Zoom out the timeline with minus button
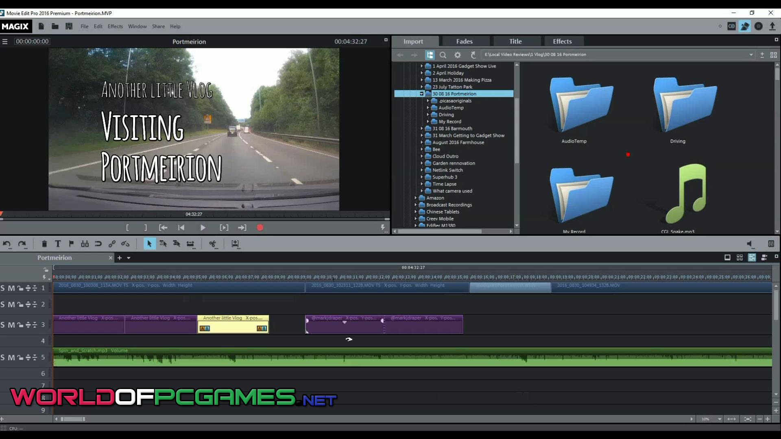The image size is (781, 439). click(x=759, y=419)
